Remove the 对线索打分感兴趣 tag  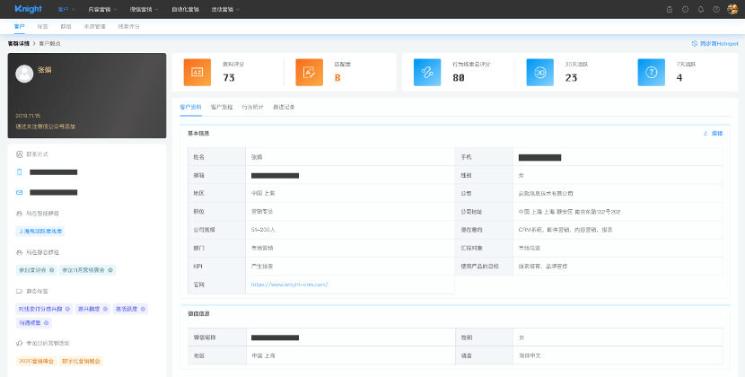tap(67, 309)
